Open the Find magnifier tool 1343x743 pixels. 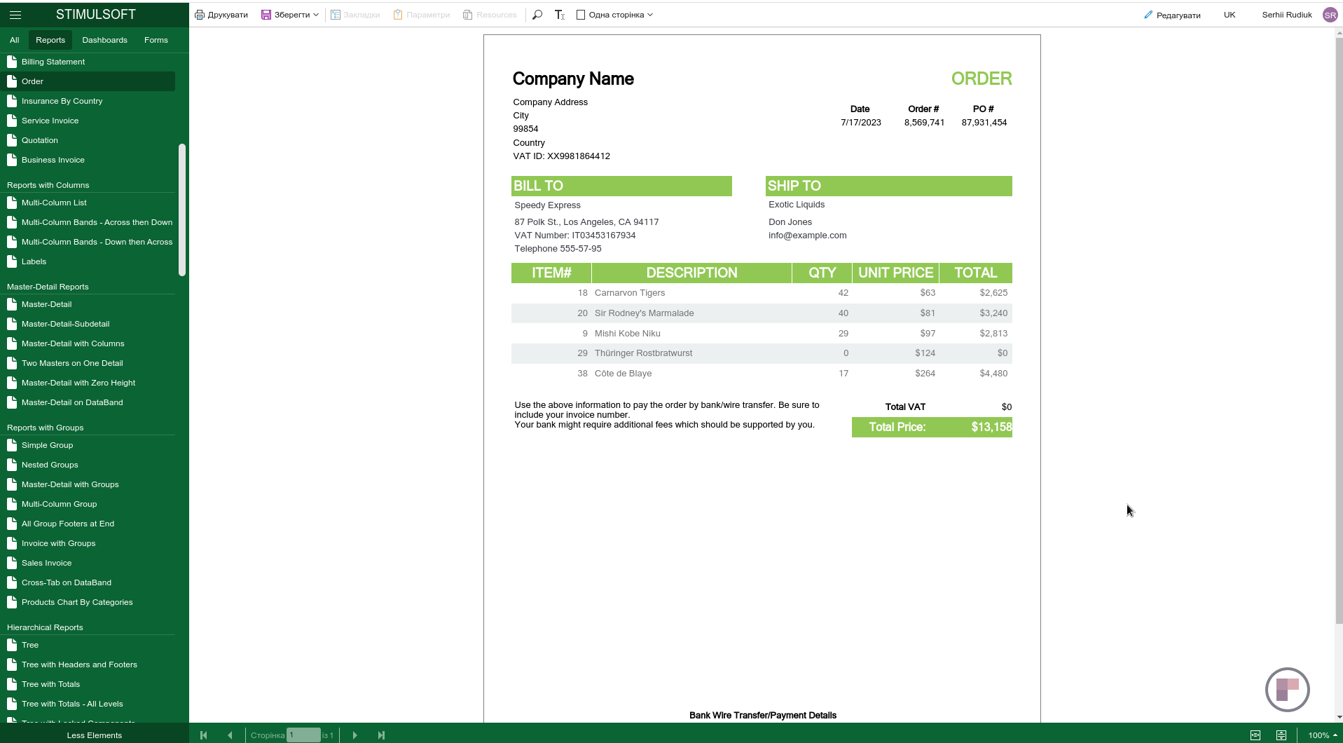pyautogui.click(x=537, y=15)
